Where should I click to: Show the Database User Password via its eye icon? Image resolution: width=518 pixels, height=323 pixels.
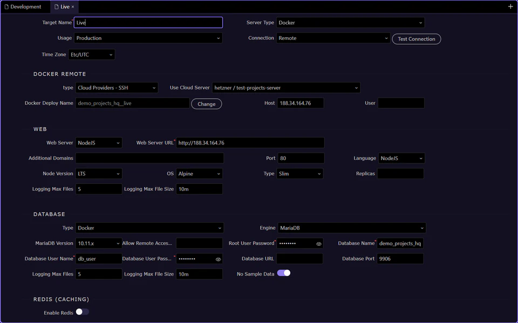(217, 259)
